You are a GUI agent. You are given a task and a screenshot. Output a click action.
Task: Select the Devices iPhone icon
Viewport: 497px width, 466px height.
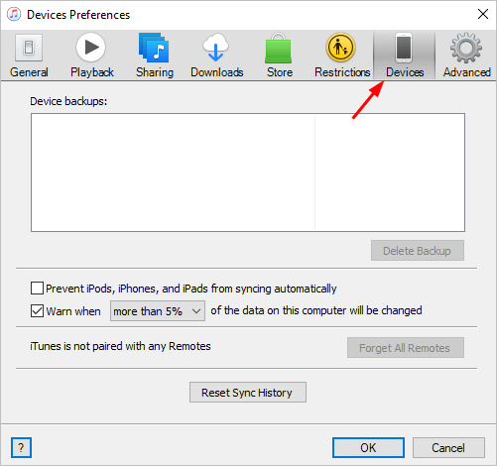(404, 48)
